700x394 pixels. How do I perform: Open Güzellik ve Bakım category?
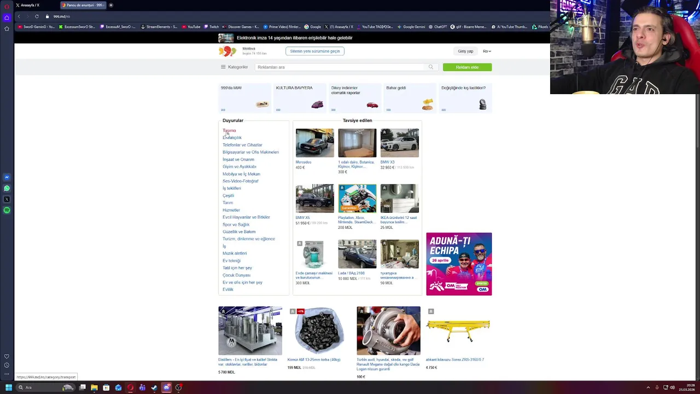[239, 231]
